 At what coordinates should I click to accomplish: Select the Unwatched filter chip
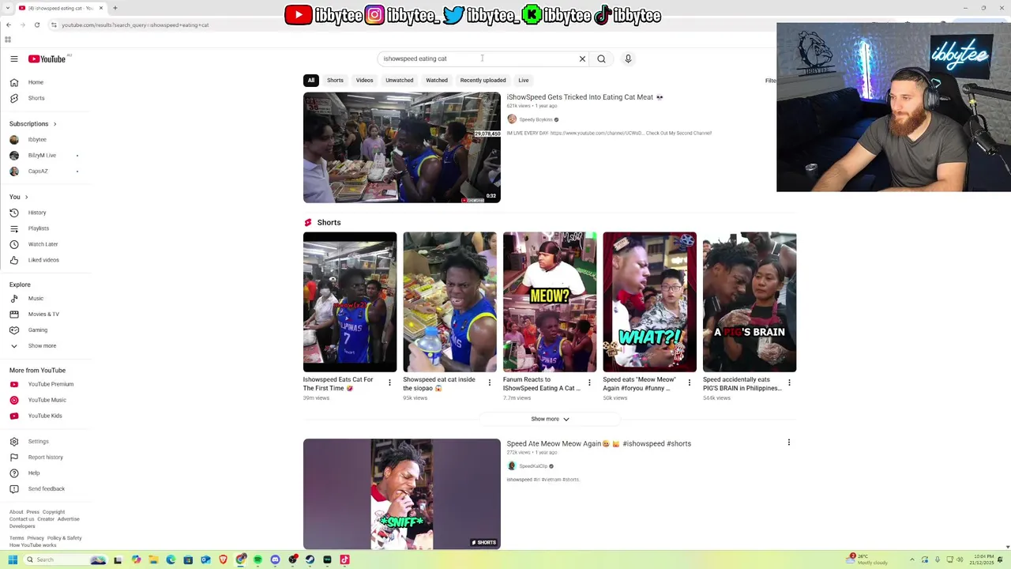tap(399, 80)
